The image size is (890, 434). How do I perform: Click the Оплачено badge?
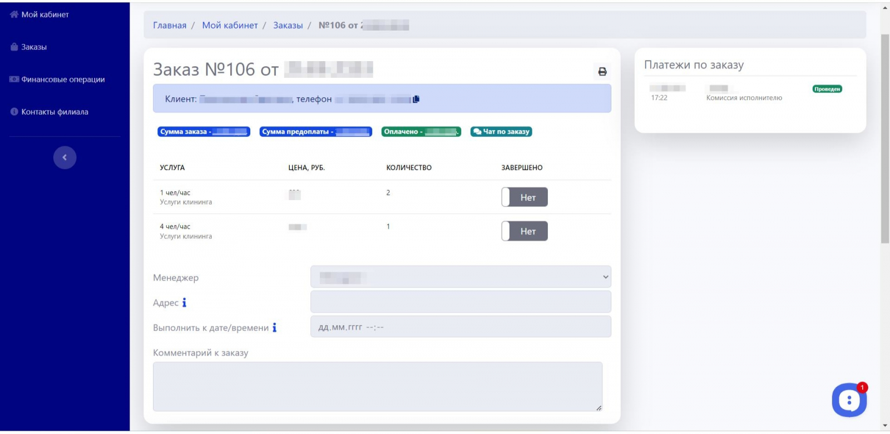421,132
